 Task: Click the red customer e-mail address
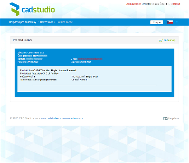coord(90,59)
